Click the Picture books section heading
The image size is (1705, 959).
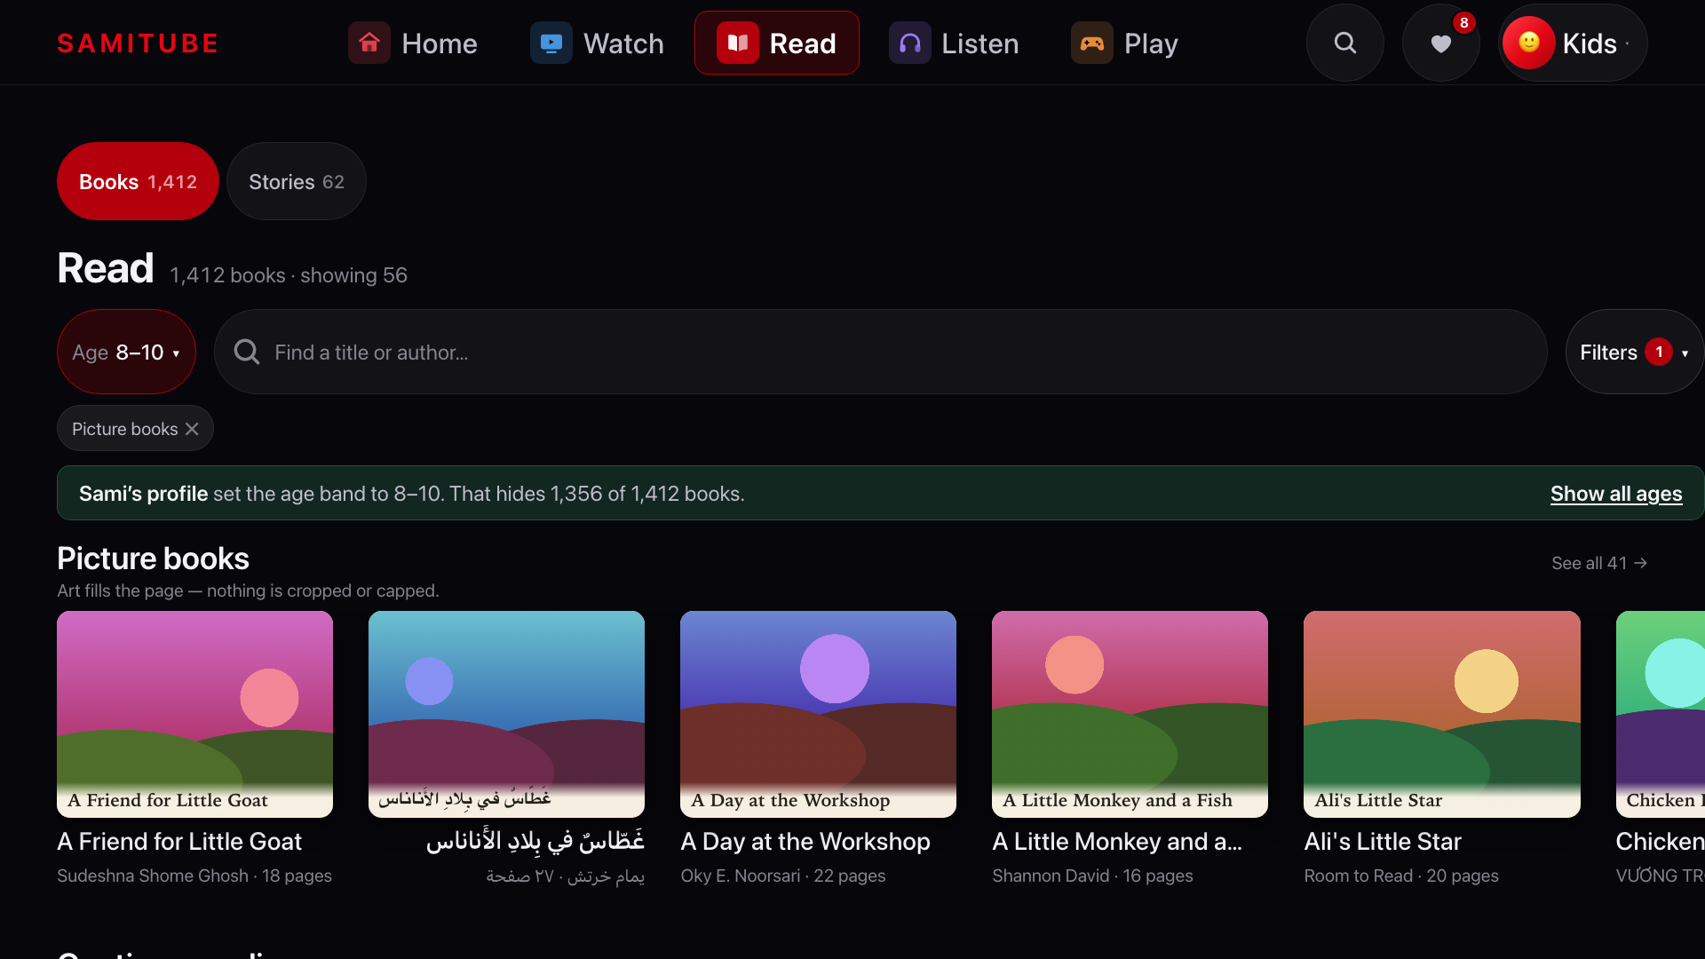(x=153, y=559)
